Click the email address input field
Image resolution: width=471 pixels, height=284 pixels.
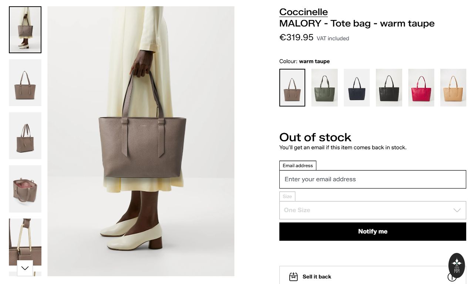[x=372, y=179]
